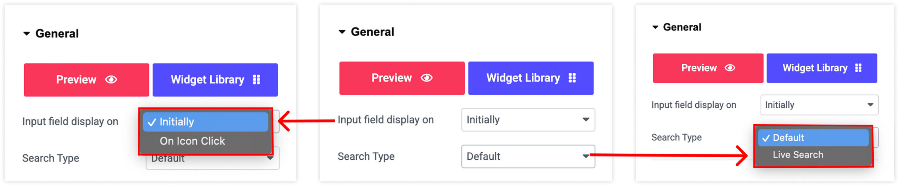The height and width of the screenshot is (186, 899).
Task: Click the eye icon in right panel's Preview button
Action: pyautogui.click(x=730, y=68)
